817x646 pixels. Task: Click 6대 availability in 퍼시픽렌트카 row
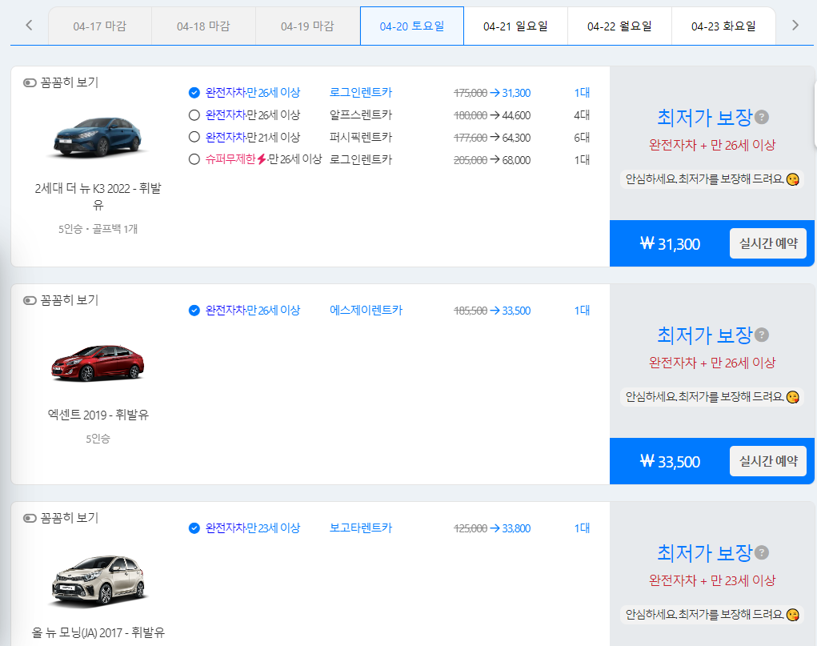pyautogui.click(x=582, y=137)
